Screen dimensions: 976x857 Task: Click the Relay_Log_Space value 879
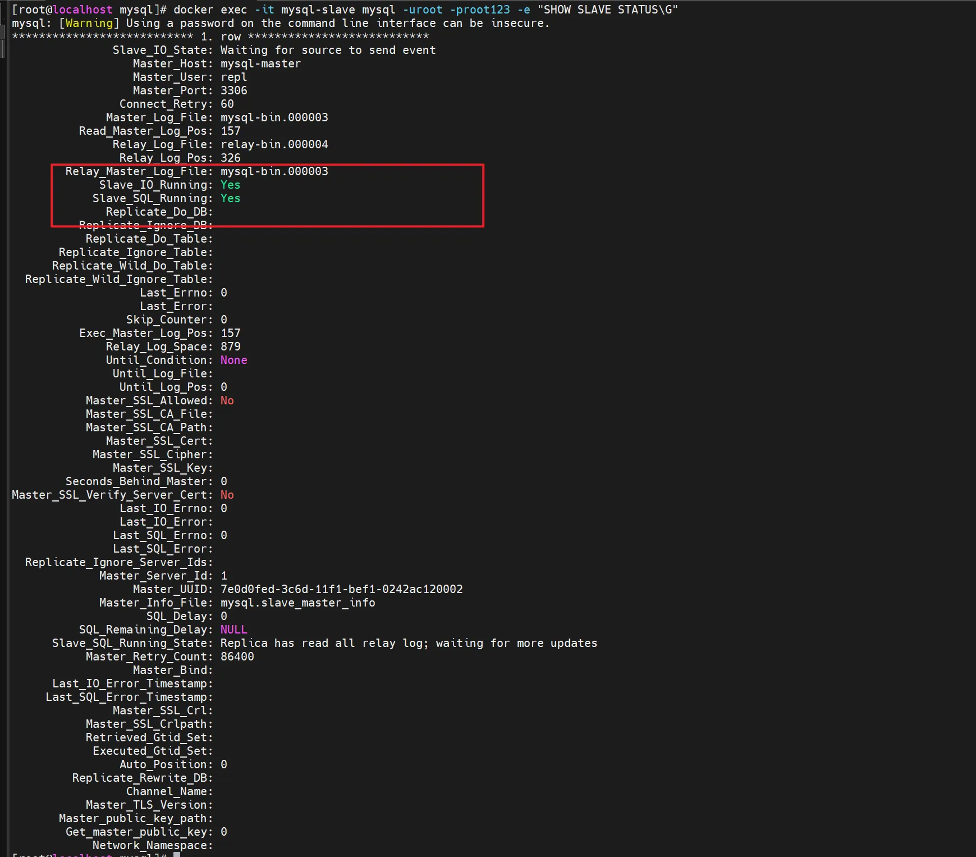230,347
